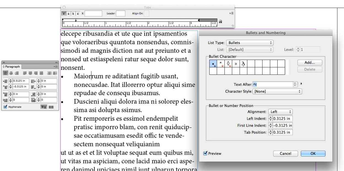Uncheck the Preview checkbox
Image resolution: width=344 pixels, height=171 pixels.
[205, 153]
